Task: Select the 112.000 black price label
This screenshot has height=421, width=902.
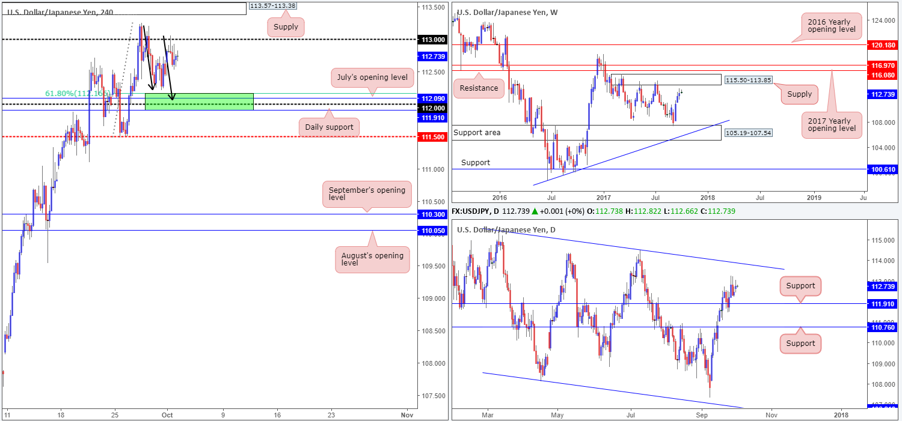Action: pyautogui.click(x=432, y=108)
